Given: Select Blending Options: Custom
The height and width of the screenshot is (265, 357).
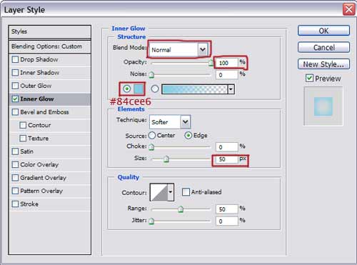Looking at the screenshot, I should (x=50, y=46).
